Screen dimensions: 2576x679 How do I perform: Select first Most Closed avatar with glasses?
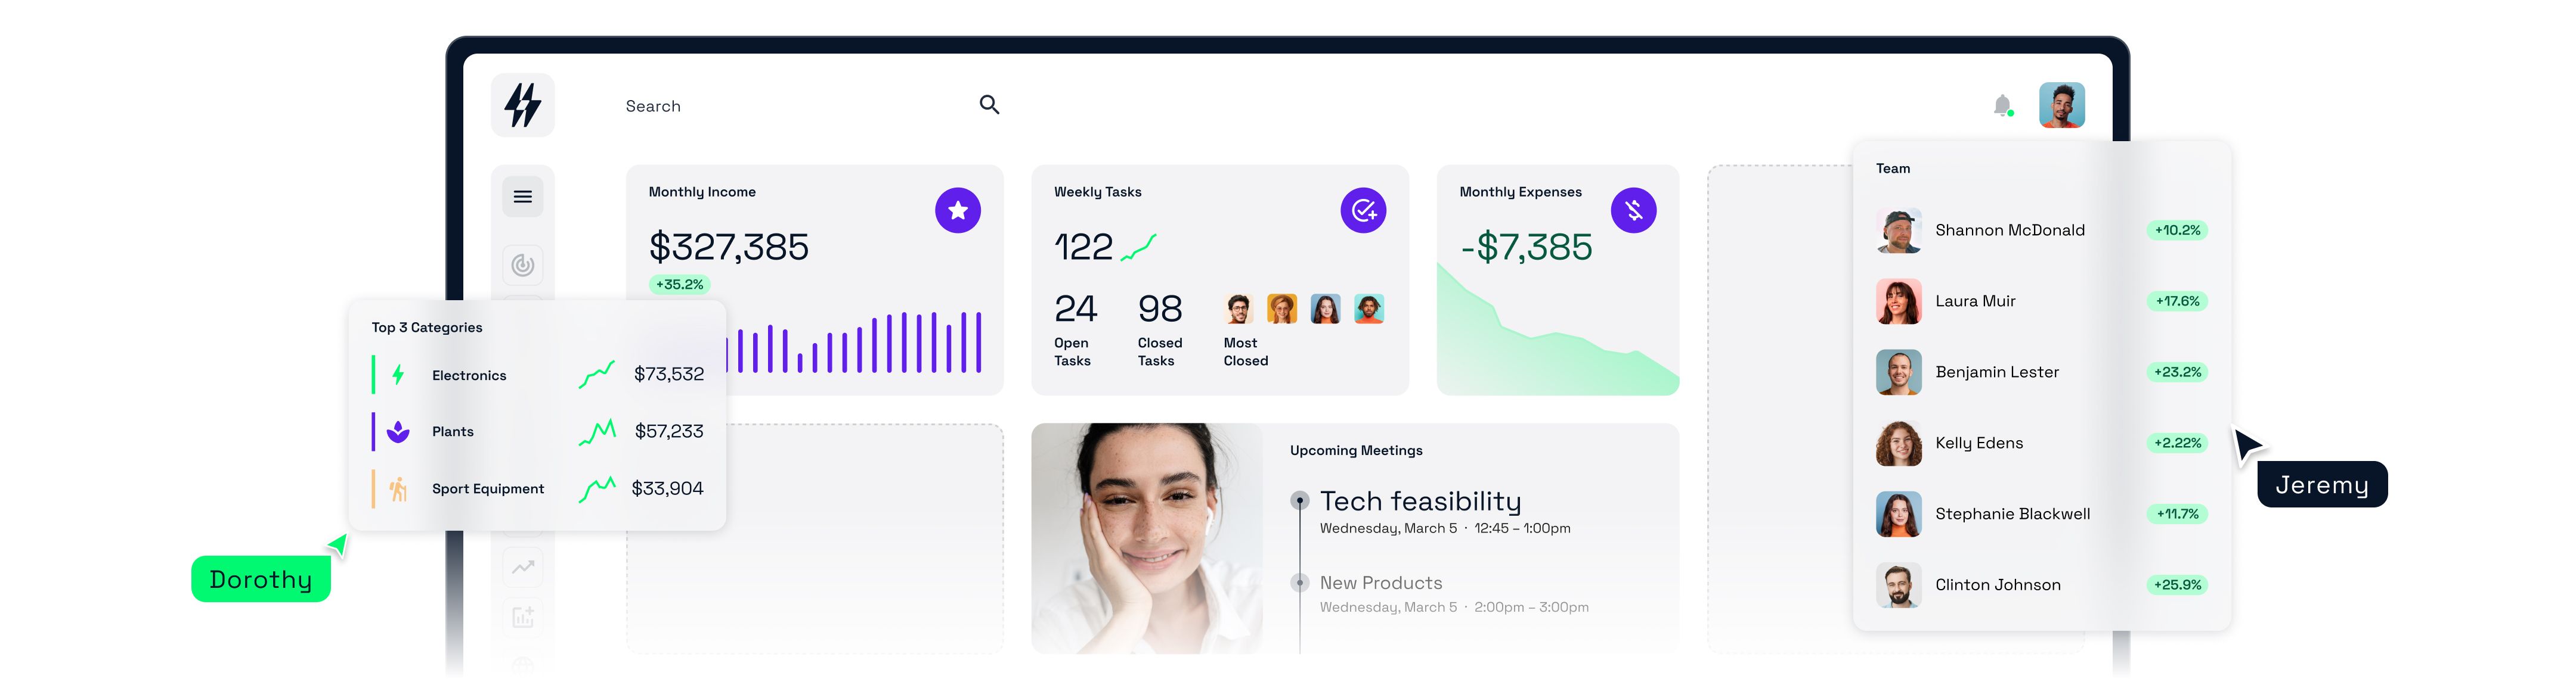(1238, 309)
